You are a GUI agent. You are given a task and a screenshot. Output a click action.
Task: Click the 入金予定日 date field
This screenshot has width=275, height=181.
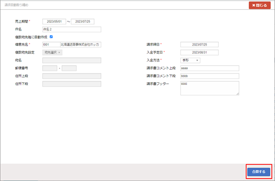click(x=199, y=53)
